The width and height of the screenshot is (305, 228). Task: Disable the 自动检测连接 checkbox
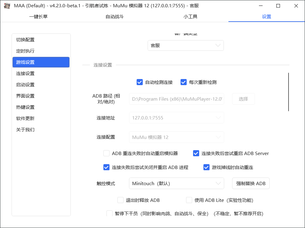(140, 82)
